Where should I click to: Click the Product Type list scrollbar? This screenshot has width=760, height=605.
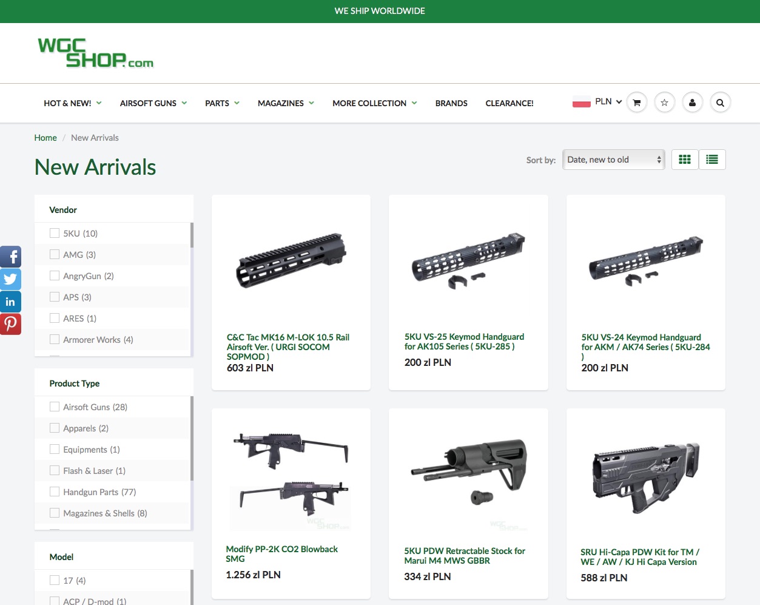point(192,438)
